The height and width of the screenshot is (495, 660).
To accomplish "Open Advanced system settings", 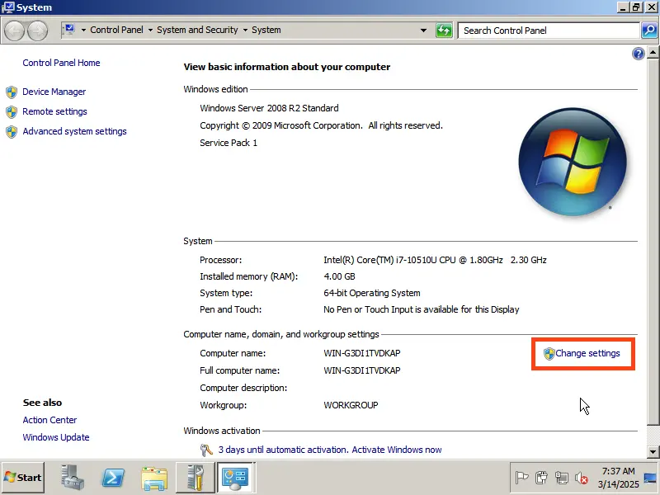I will 74,131.
